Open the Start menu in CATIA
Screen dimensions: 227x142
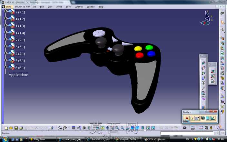pyautogui.click(x=8, y=7)
